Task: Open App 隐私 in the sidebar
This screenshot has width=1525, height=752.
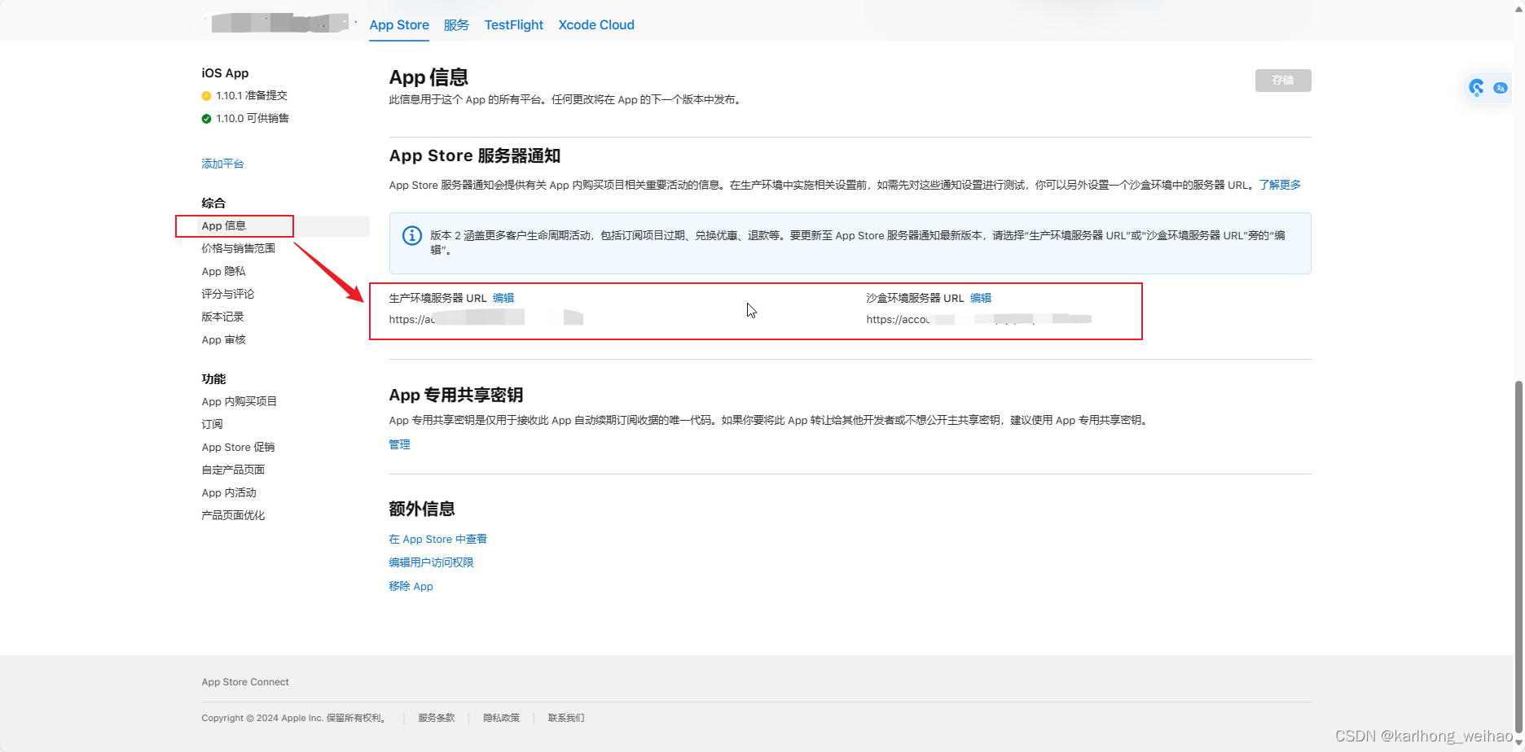Action: click(x=224, y=271)
